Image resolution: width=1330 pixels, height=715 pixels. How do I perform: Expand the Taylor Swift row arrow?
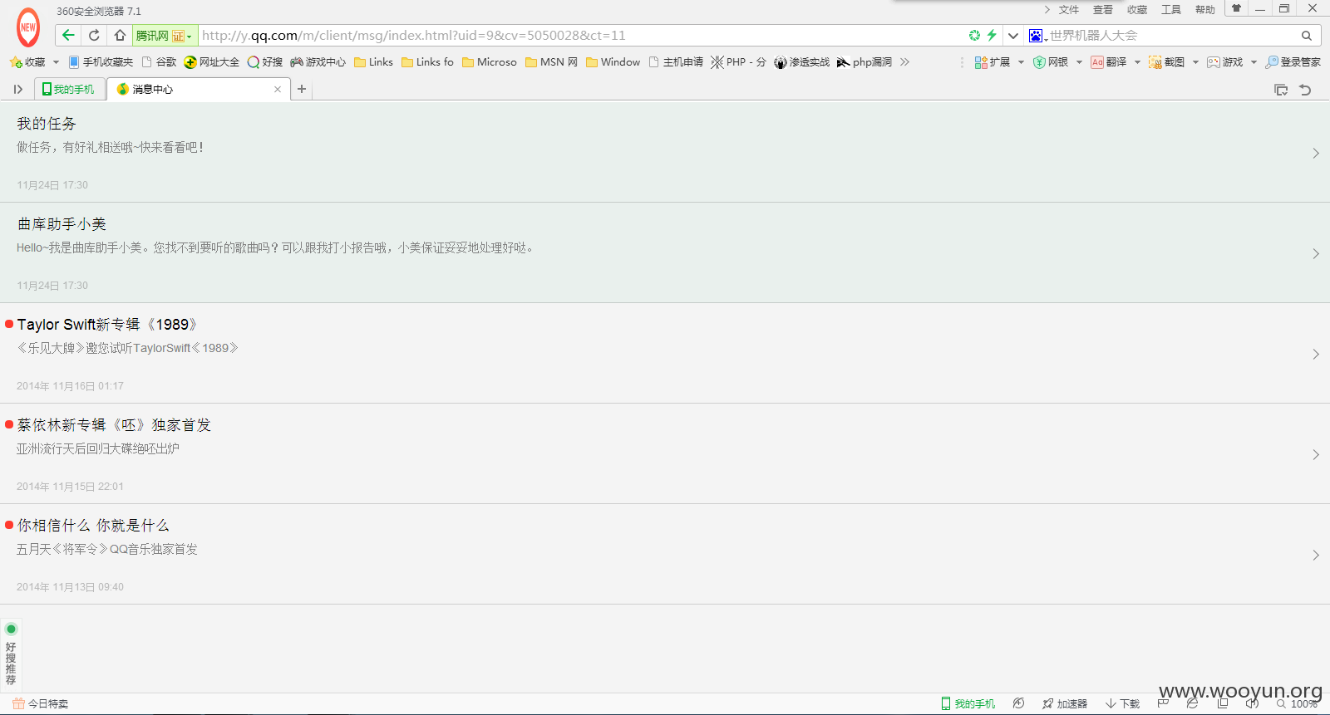1316,354
